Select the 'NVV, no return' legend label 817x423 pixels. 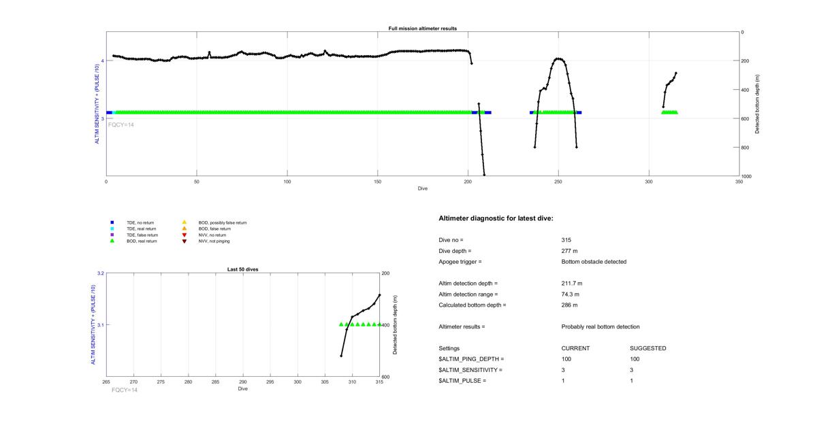tap(212, 235)
